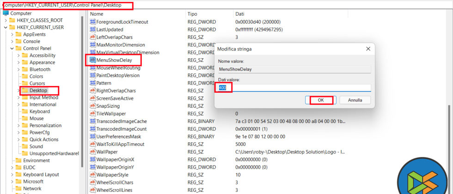Expand the Appearance key
Image resolution: width=453 pixels, height=194 pixels.
click(x=18, y=62)
